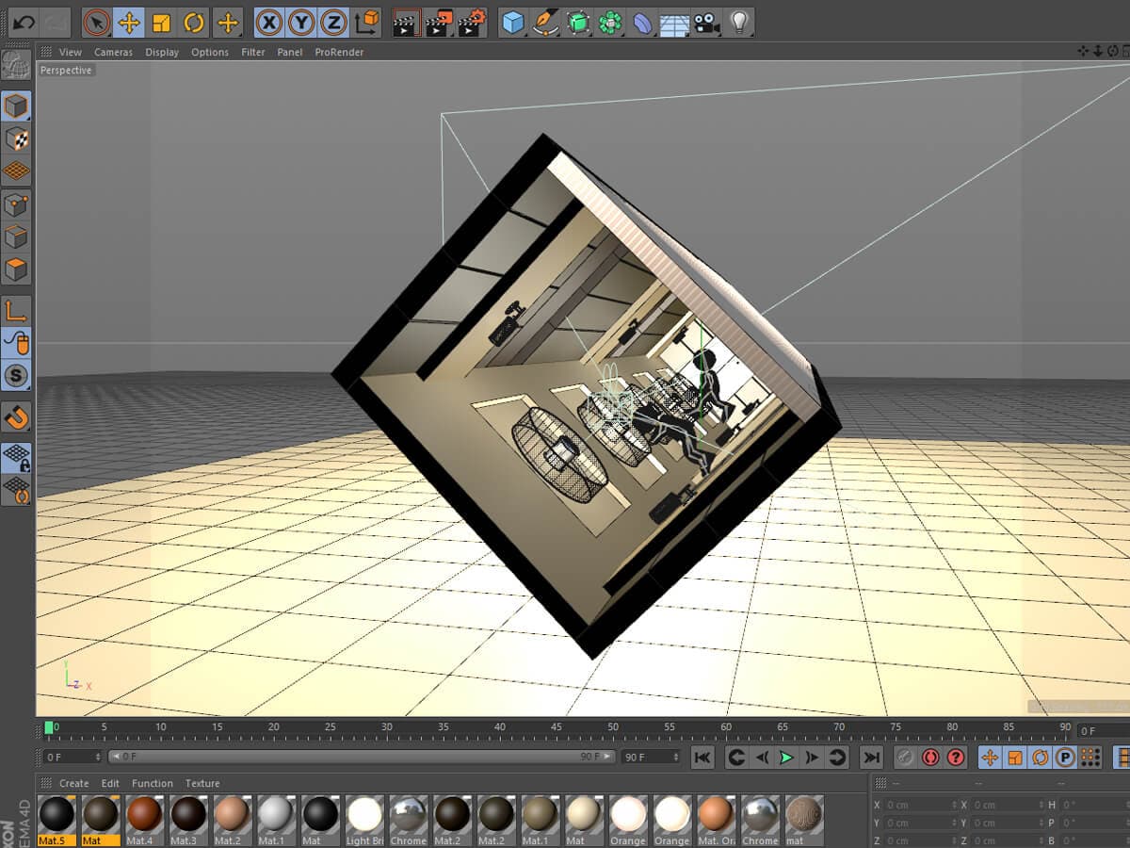Image resolution: width=1130 pixels, height=848 pixels.
Task: Open the Display menu
Action: (x=161, y=52)
